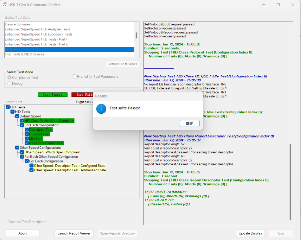
Task: Toggle the Descriptor Test checkbox
Action: (x=27, y=130)
